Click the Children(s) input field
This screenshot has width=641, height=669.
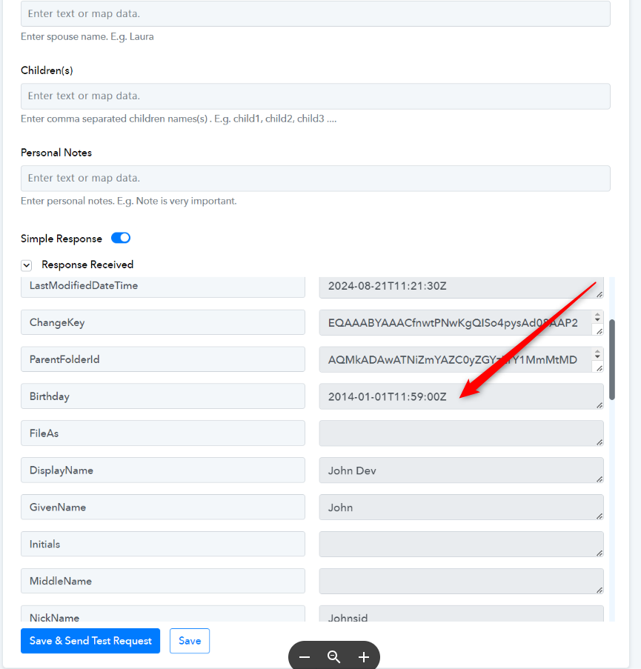pos(316,96)
